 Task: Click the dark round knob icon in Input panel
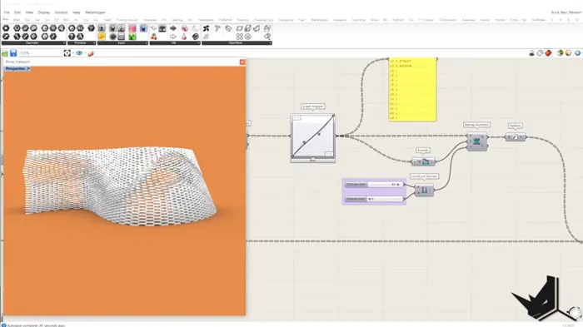[x=112, y=37]
